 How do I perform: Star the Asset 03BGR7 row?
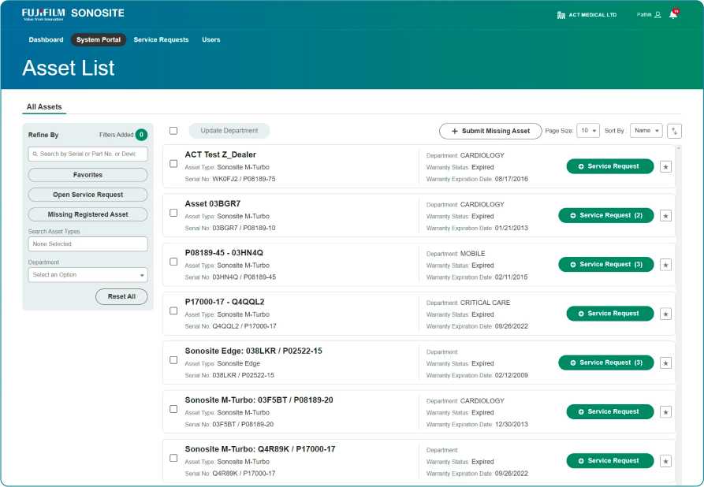[666, 216]
